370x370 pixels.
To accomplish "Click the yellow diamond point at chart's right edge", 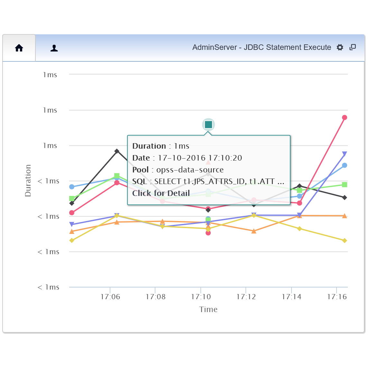I will [x=345, y=240].
